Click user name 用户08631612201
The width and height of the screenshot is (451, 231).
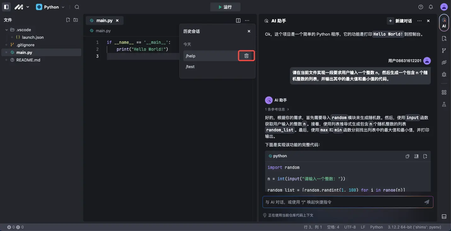pos(405,61)
